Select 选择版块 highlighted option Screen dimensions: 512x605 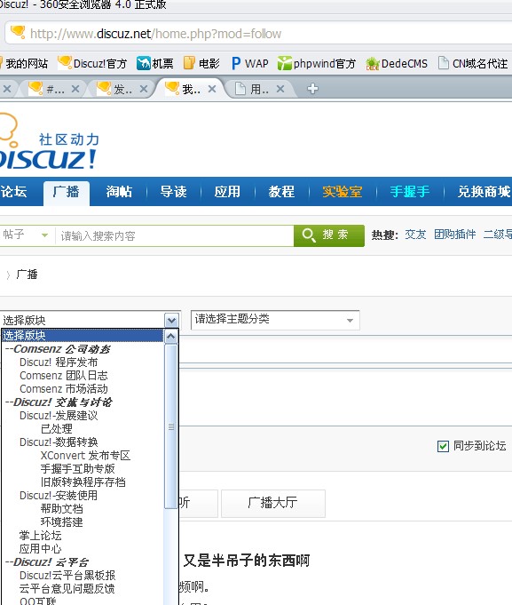83,335
